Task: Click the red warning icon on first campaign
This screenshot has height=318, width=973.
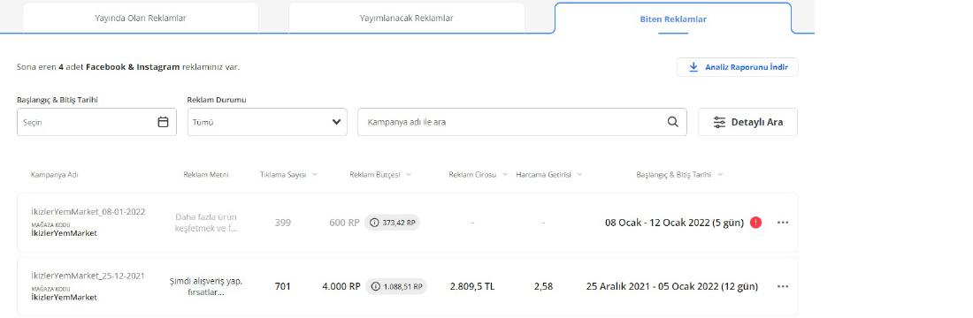Action: (755, 223)
